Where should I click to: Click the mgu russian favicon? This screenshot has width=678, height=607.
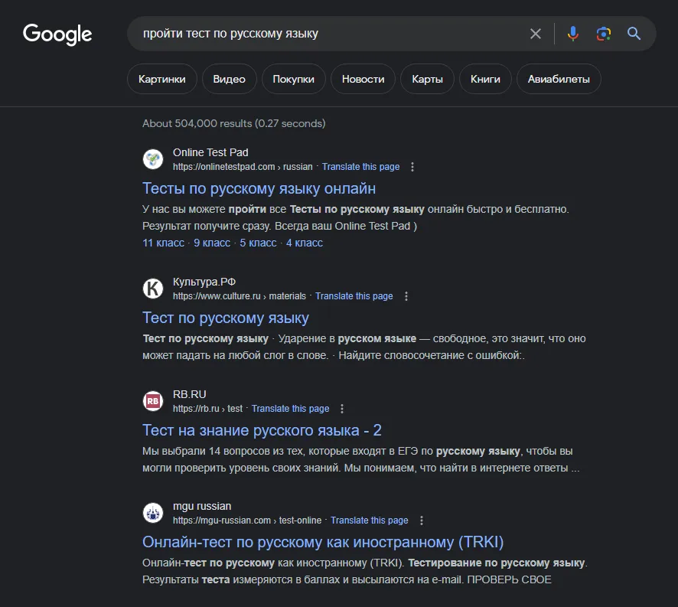(x=153, y=513)
